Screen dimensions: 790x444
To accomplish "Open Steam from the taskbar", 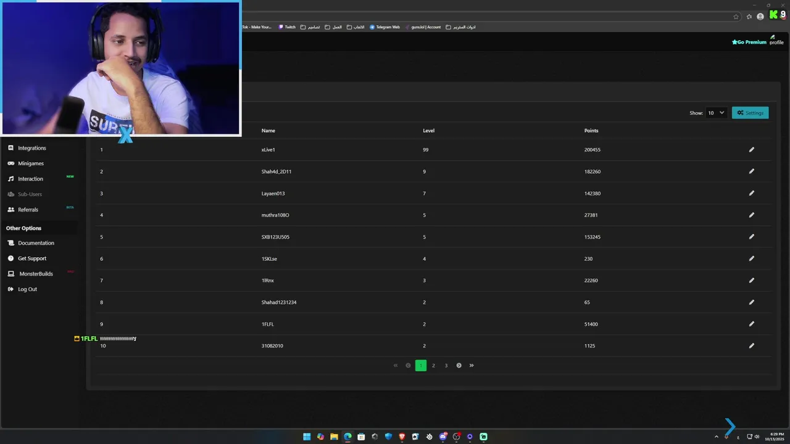I will coord(429,437).
